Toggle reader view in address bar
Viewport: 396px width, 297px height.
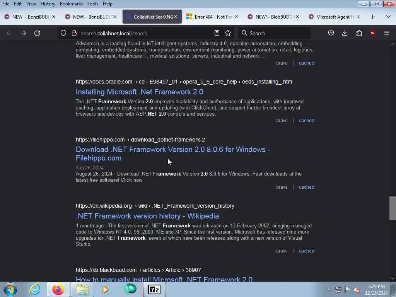point(217,33)
